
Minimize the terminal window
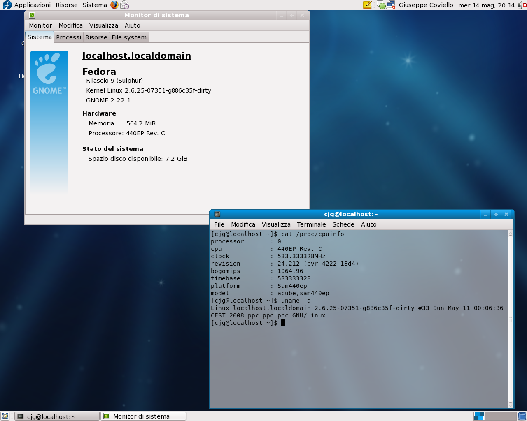[x=485, y=214]
